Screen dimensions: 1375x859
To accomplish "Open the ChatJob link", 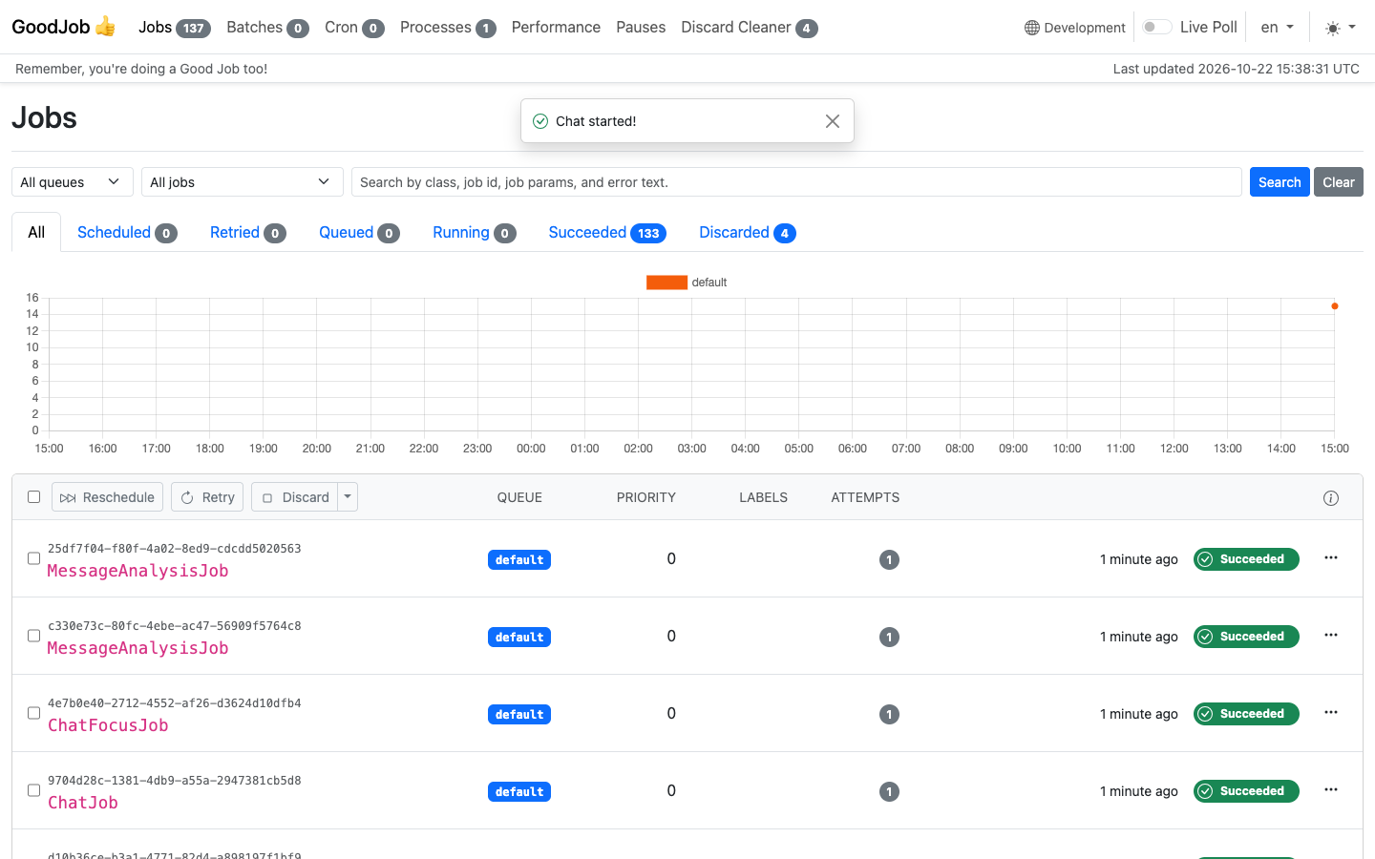I will (83, 803).
